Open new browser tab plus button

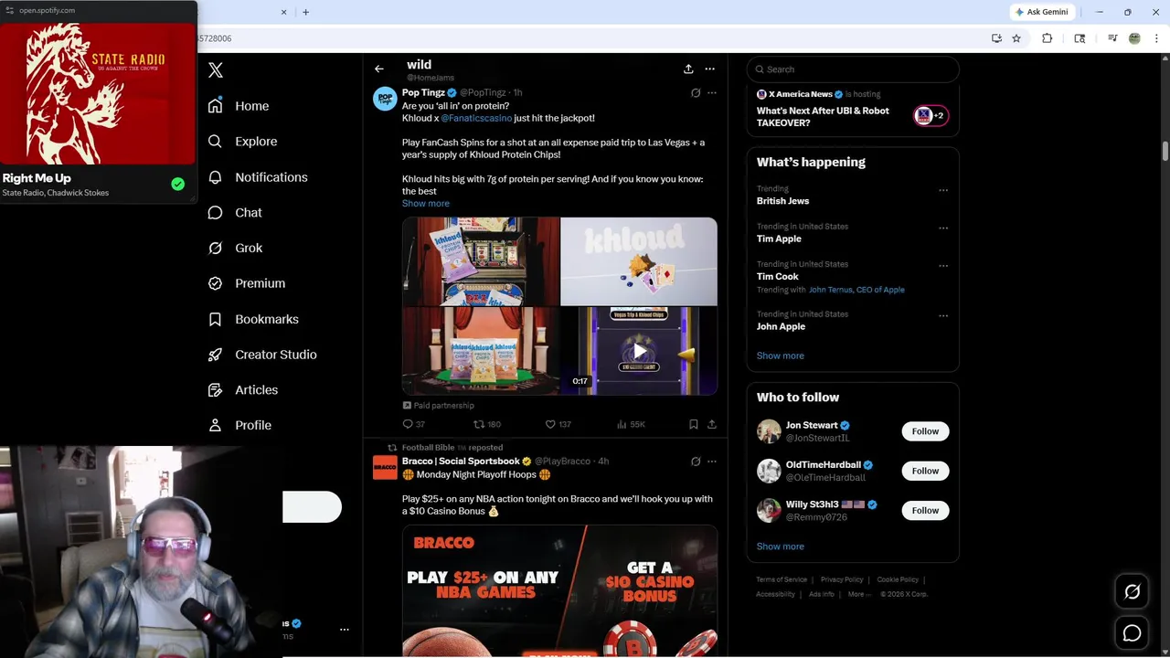coord(305,12)
